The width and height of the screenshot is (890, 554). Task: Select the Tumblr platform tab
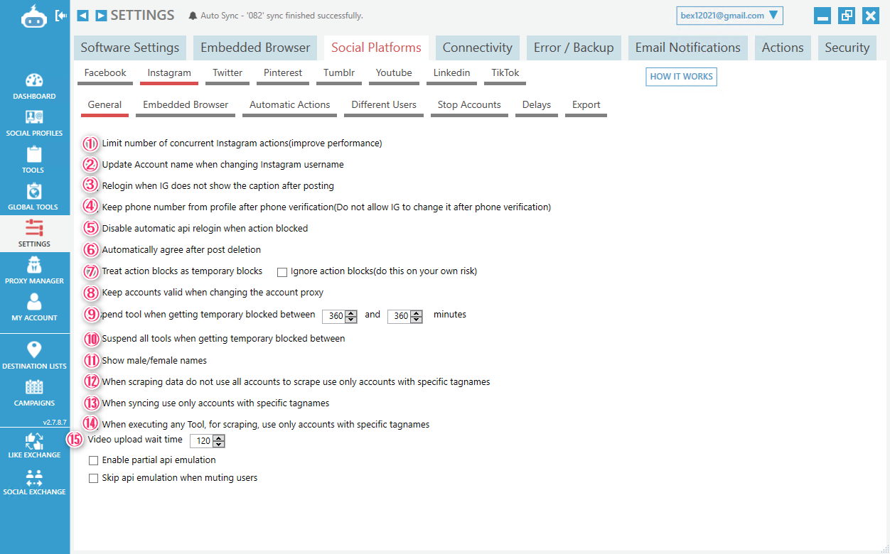pos(339,74)
